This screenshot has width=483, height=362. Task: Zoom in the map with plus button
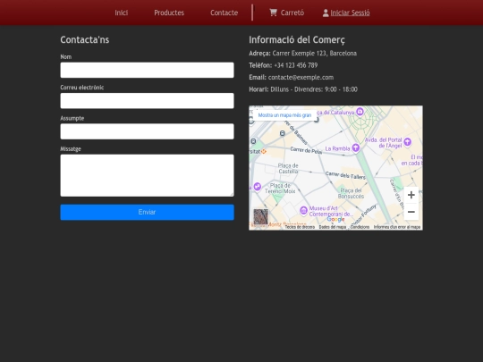[411, 195]
